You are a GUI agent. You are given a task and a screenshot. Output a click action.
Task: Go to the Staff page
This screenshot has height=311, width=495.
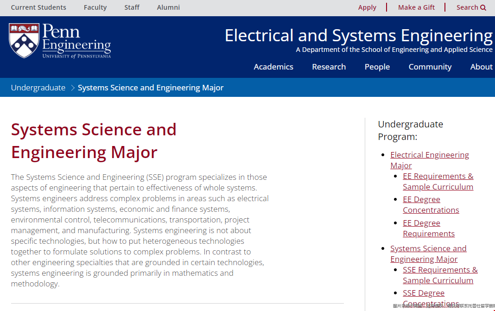click(x=132, y=7)
